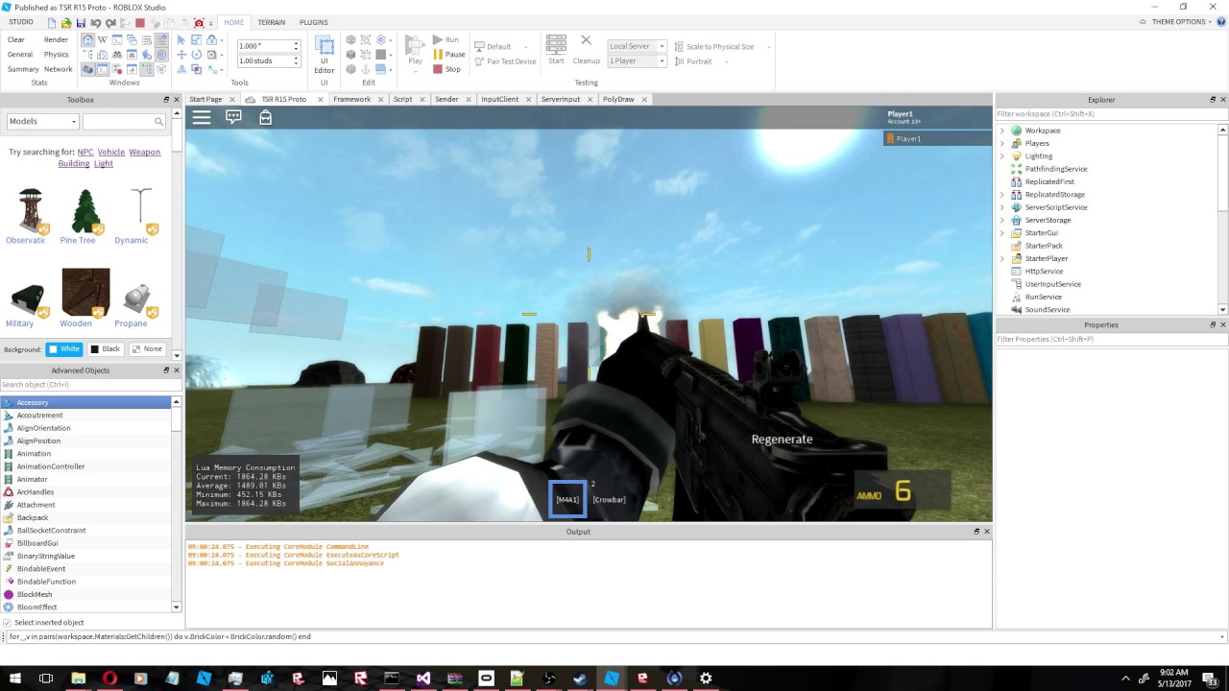This screenshot has height=691, width=1229.
Task: Click the Vehicle search suggestion link
Action: (x=111, y=152)
